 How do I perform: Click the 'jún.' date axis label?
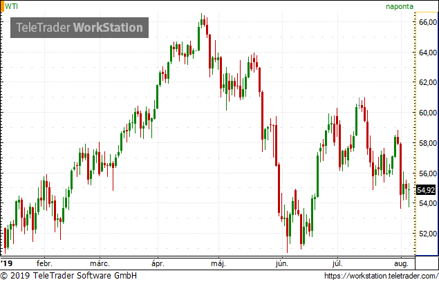282,264
